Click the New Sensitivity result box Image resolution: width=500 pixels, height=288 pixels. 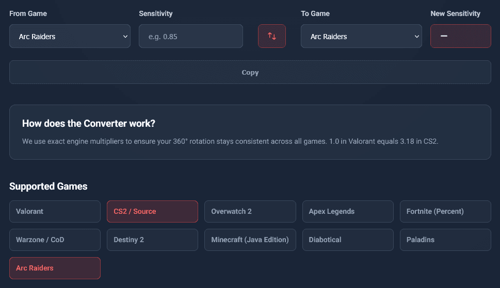click(460, 36)
